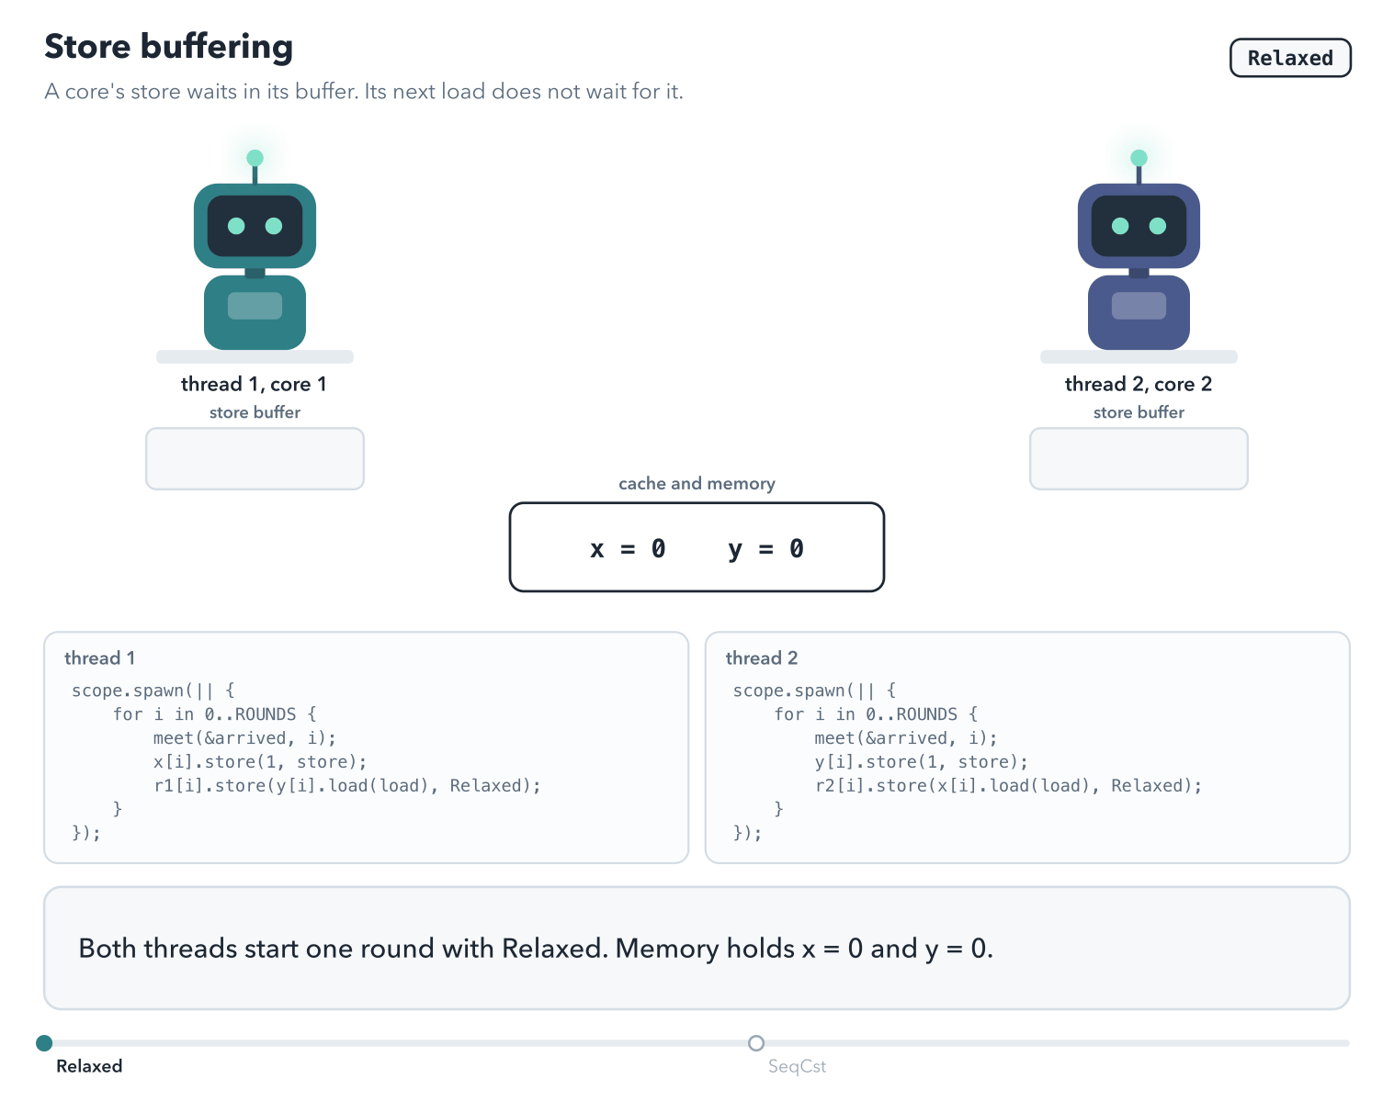Click the thread 1 code panel
The height and width of the screenshot is (1101, 1394).
[x=366, y=747]
